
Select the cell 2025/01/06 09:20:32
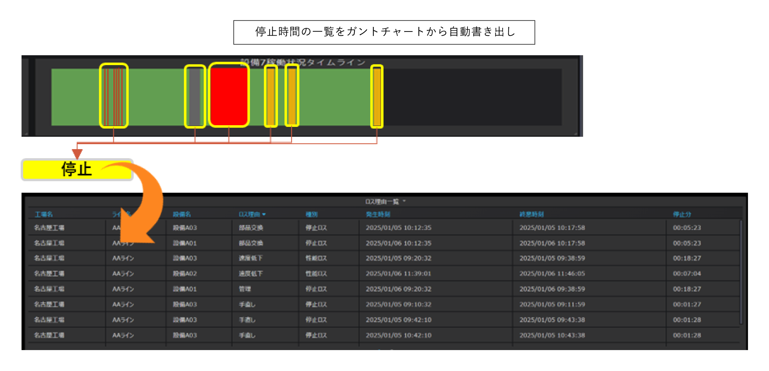coord(398,289)
